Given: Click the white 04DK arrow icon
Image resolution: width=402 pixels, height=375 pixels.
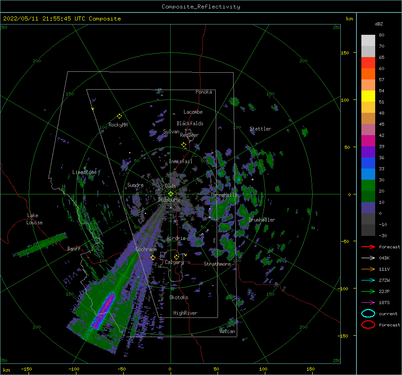Looking at the screenshot, I should coord(368,258).
